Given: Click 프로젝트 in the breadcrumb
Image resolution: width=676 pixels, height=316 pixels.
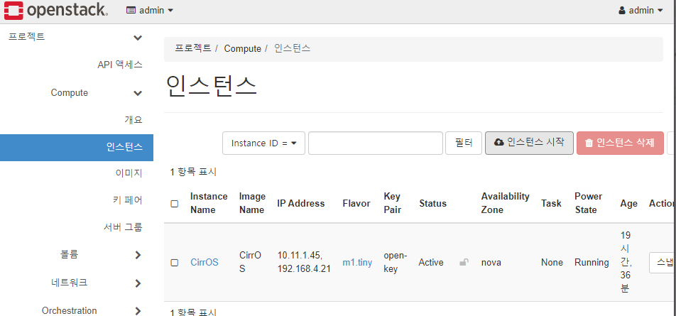Looking at the screenshot, I should 192,48.
